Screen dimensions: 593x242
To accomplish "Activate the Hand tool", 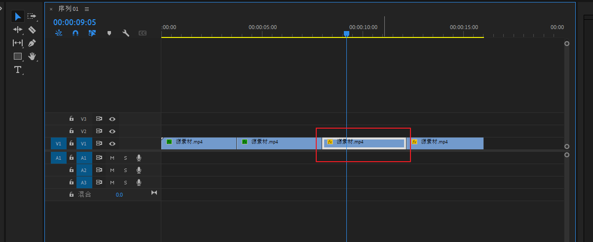I will pyautogui.click(x=32, y=56).
